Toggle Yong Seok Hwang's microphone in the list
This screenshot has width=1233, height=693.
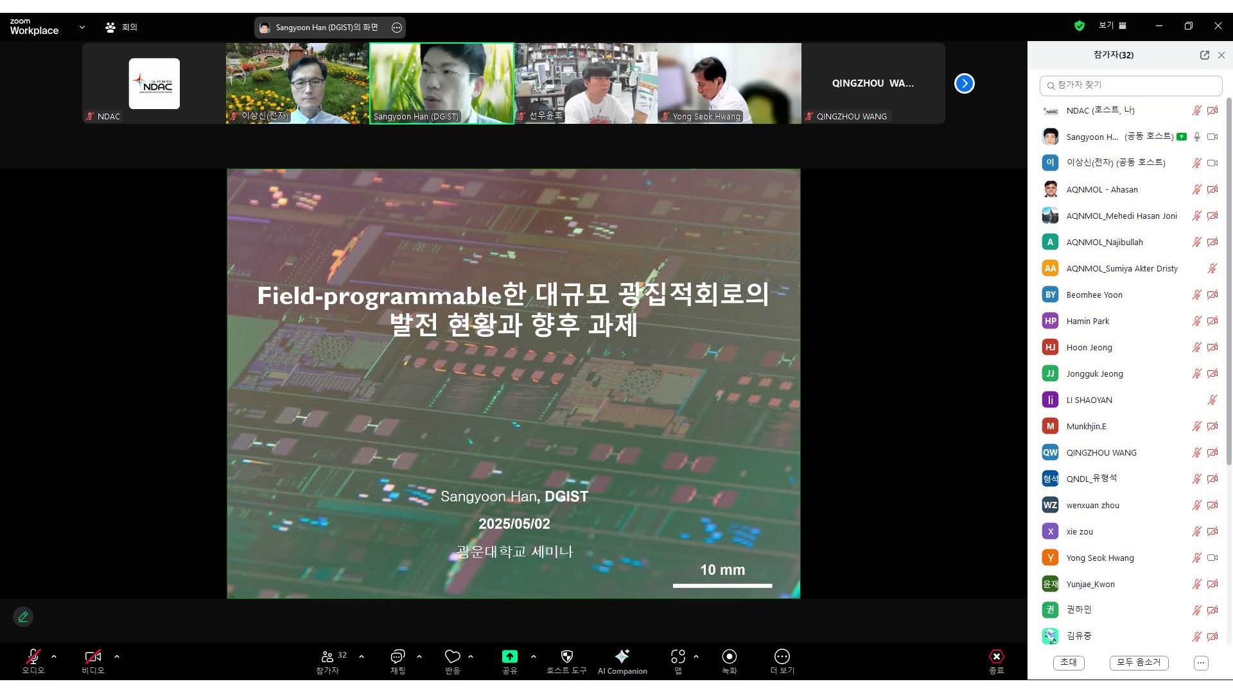click(1196, 558)
